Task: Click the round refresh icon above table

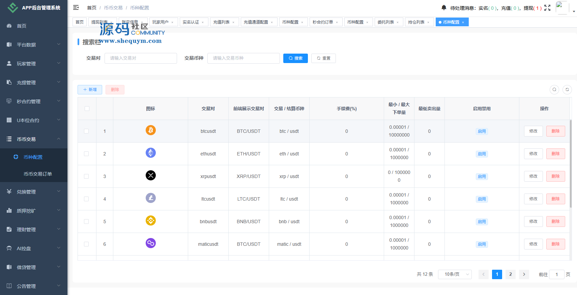Action: pyautogui.click(x=567, y=90)
